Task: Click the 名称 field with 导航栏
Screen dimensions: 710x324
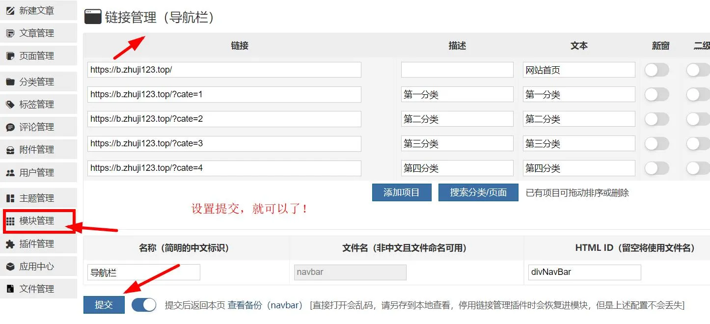Action: tap(144, 272)
